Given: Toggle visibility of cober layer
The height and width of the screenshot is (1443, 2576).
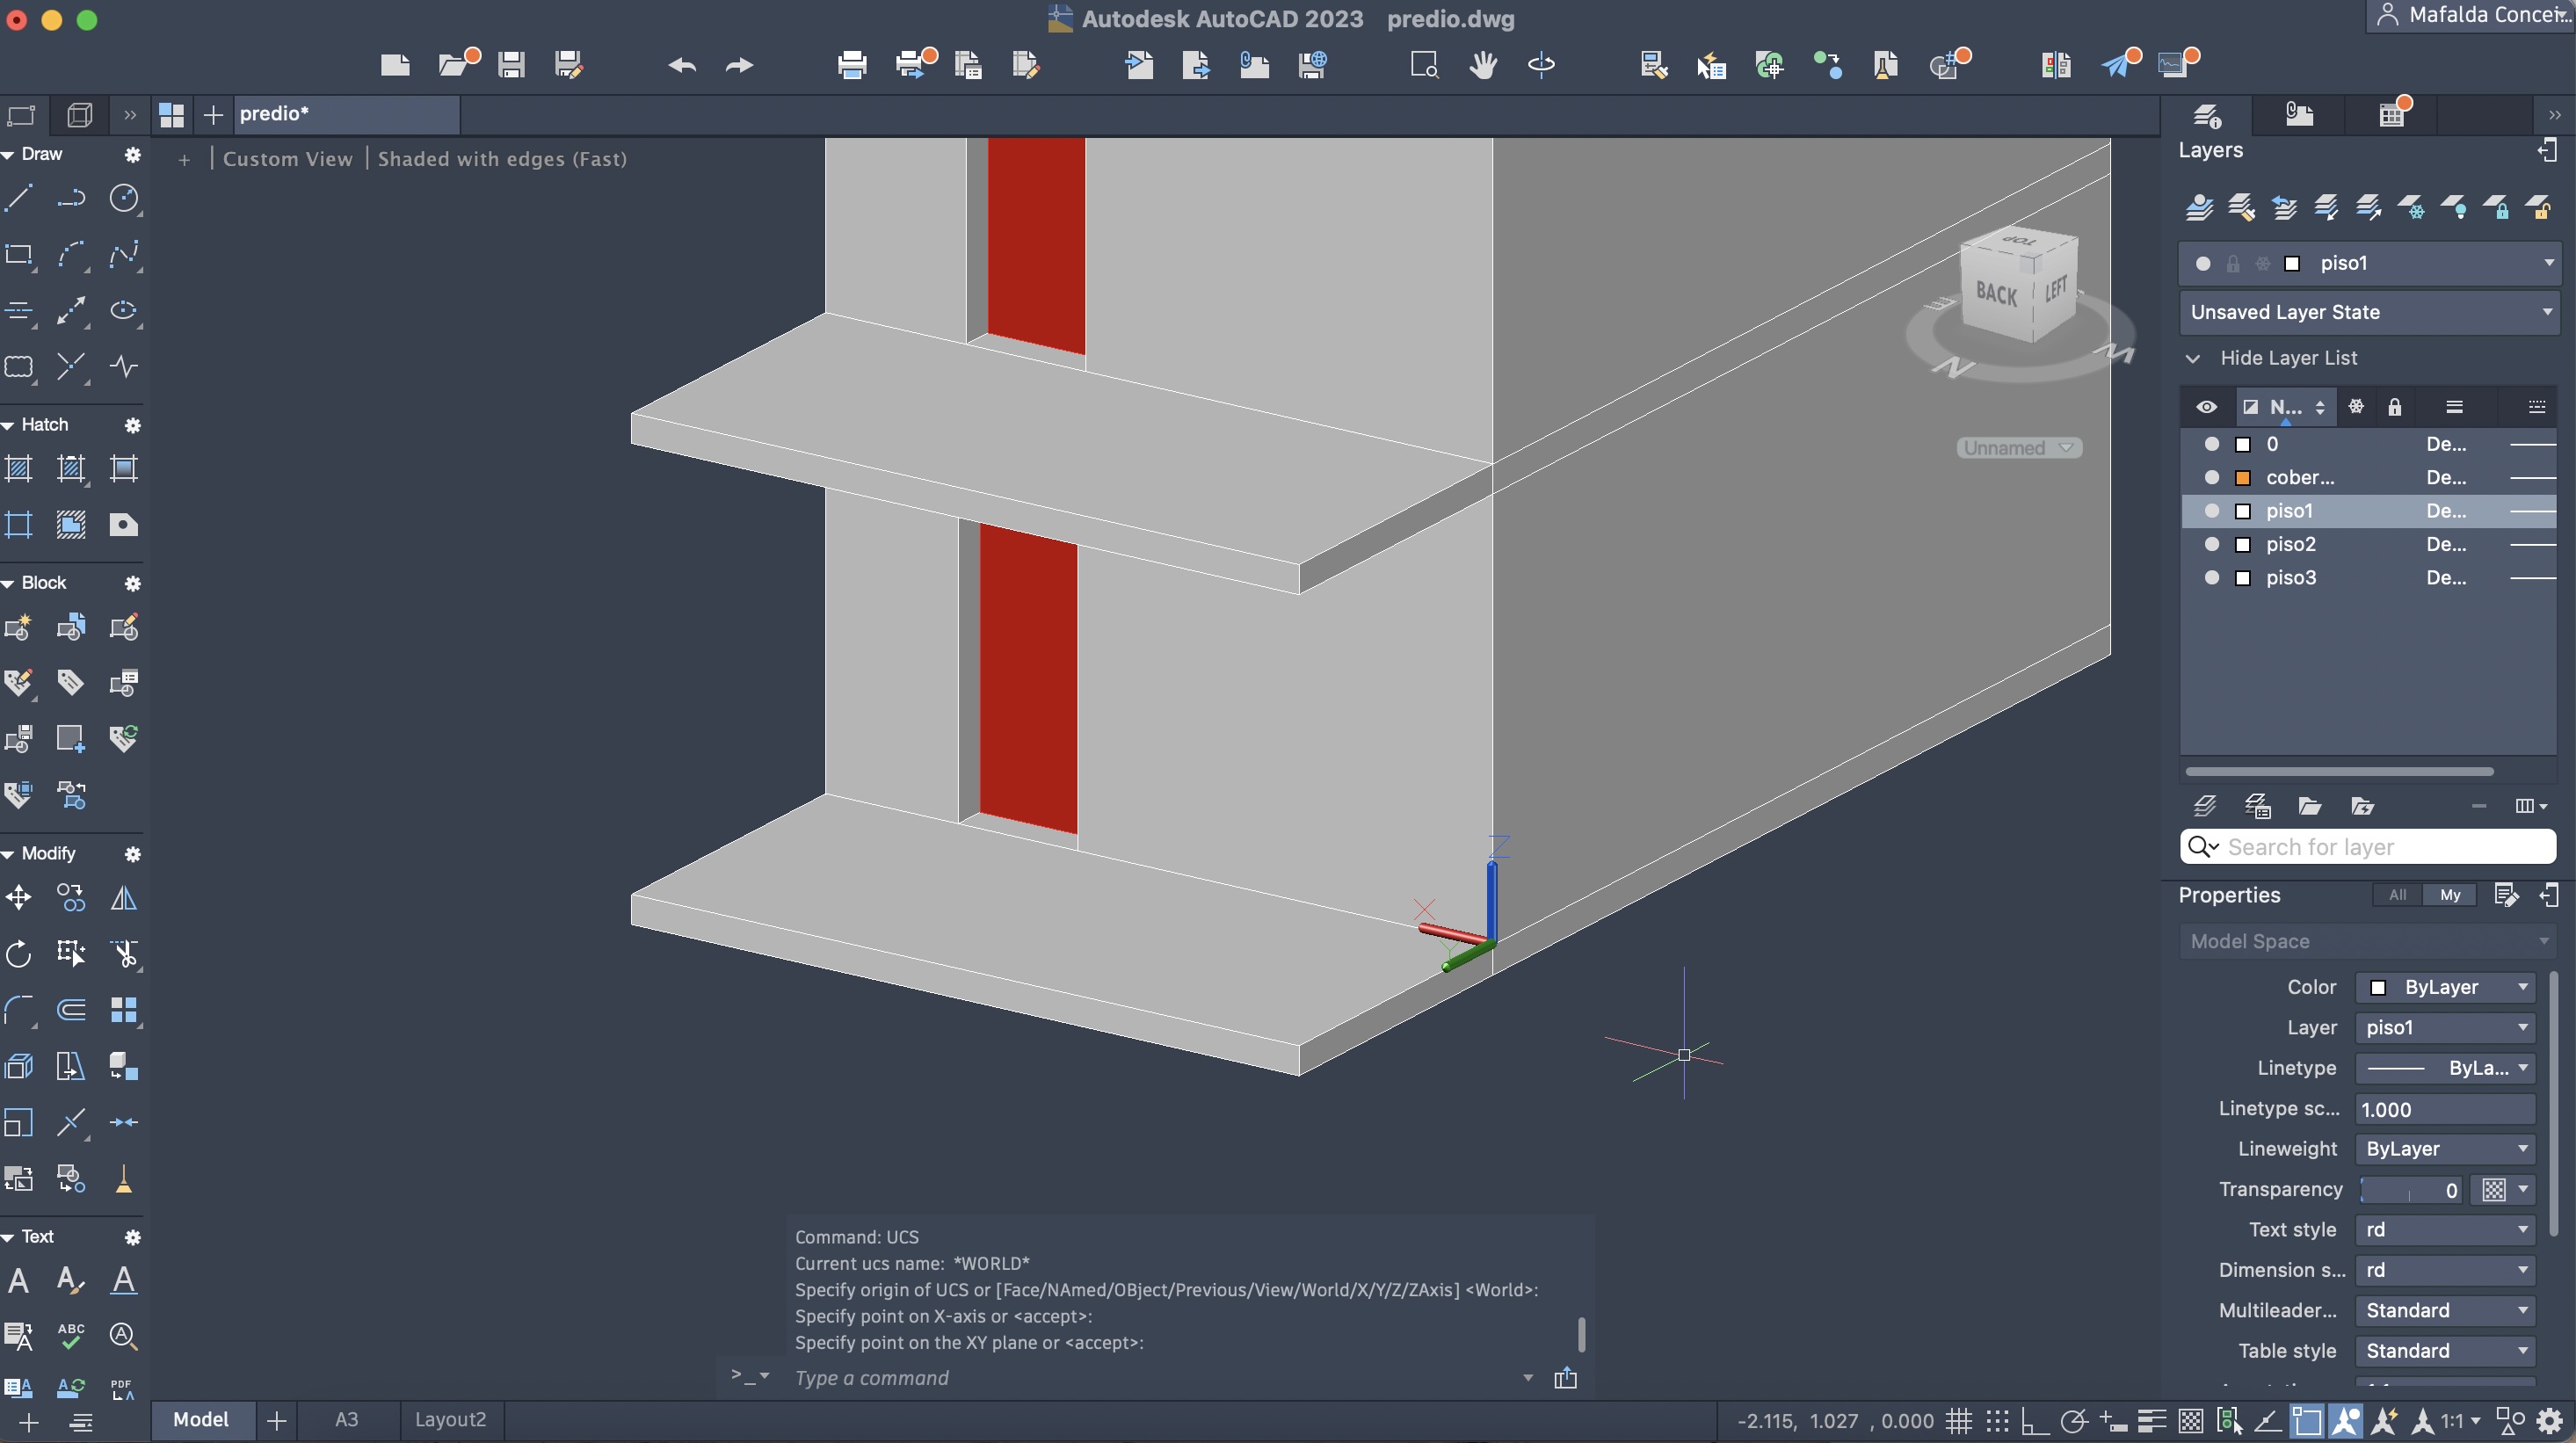Looking at the screenshot, I should (x=2211, y=477).
